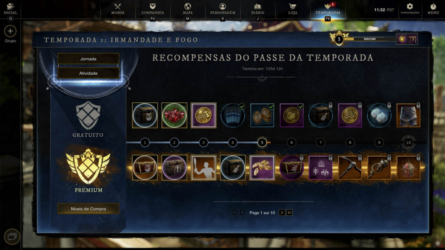Click the season XP progress bar
The width and height of the screenshot is (445, 250).
click(x=369, y=39)
